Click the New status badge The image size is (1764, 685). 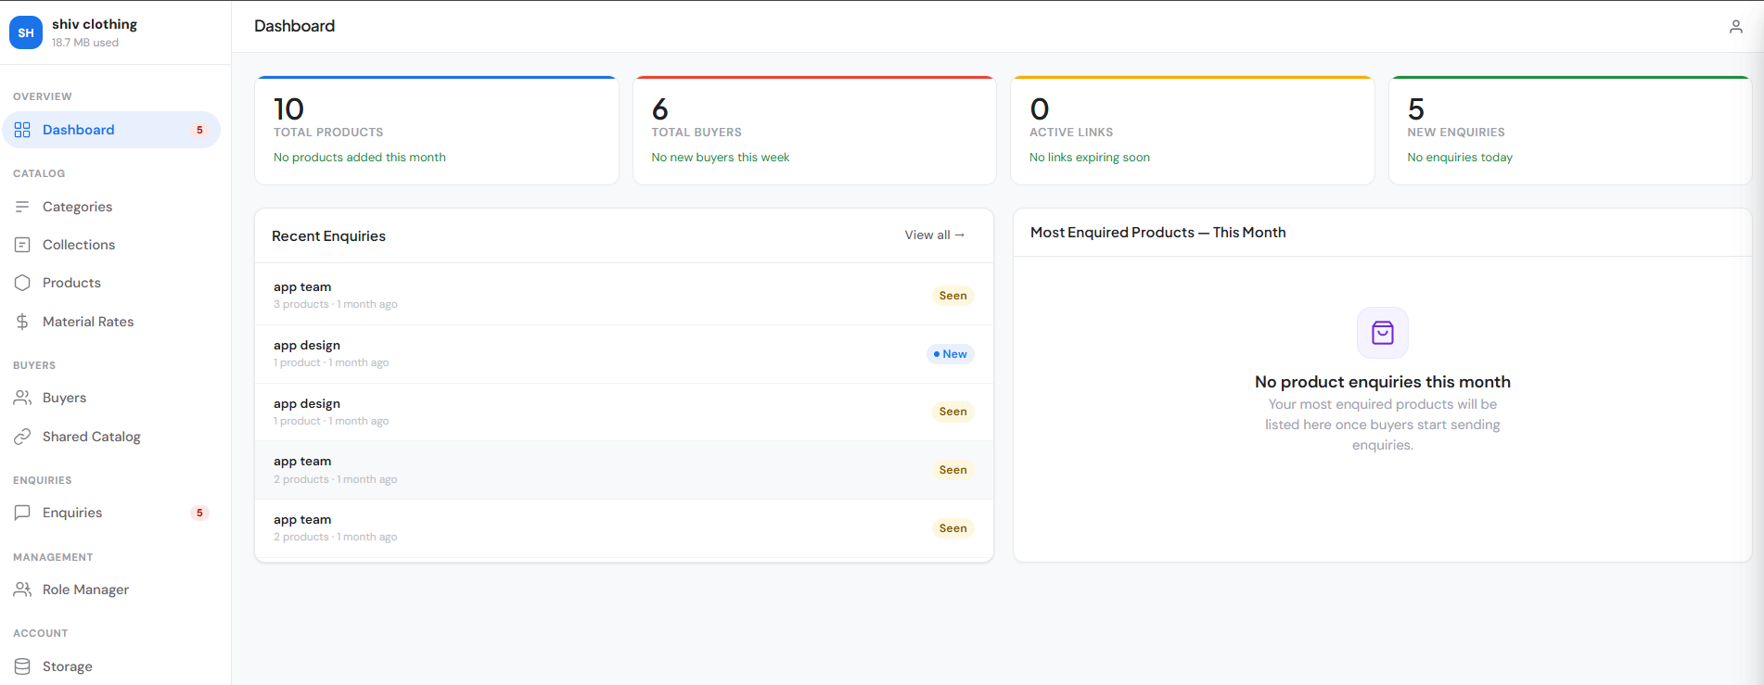951,354
